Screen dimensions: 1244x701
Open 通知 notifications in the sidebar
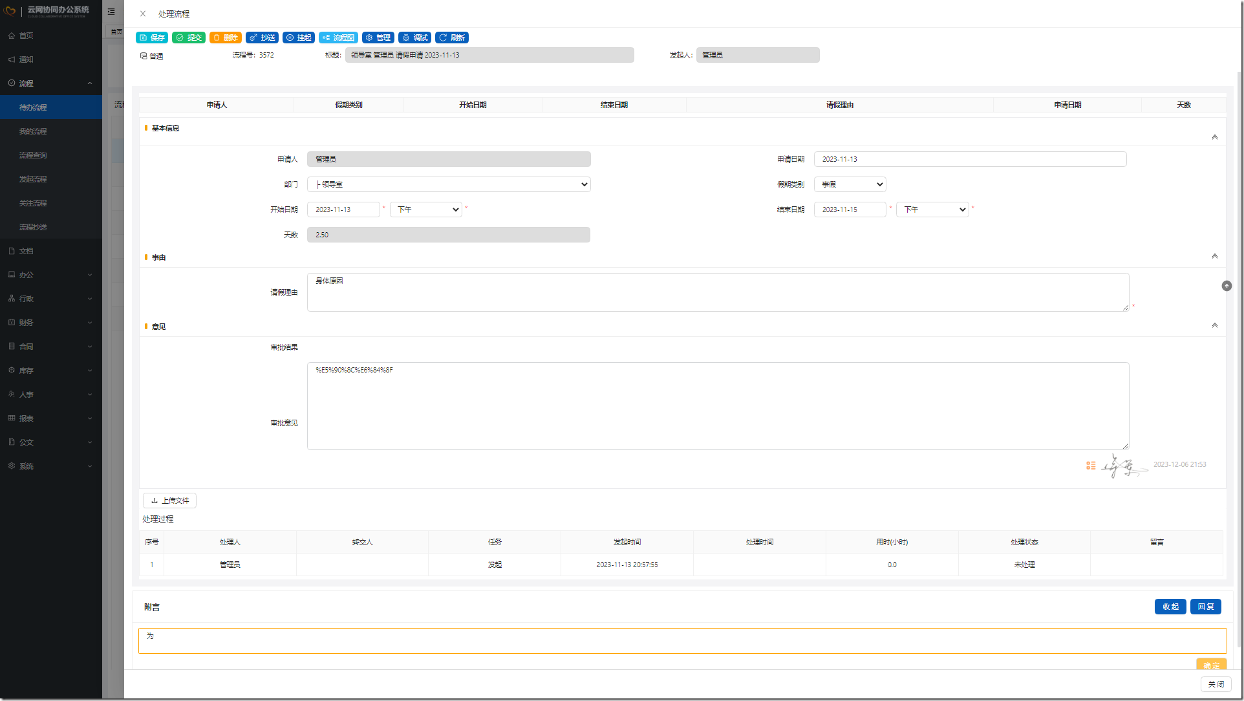coord(51,59)
